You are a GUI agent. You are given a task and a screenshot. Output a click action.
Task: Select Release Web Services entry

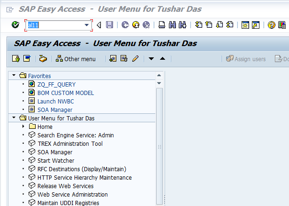tap(65, 186)
